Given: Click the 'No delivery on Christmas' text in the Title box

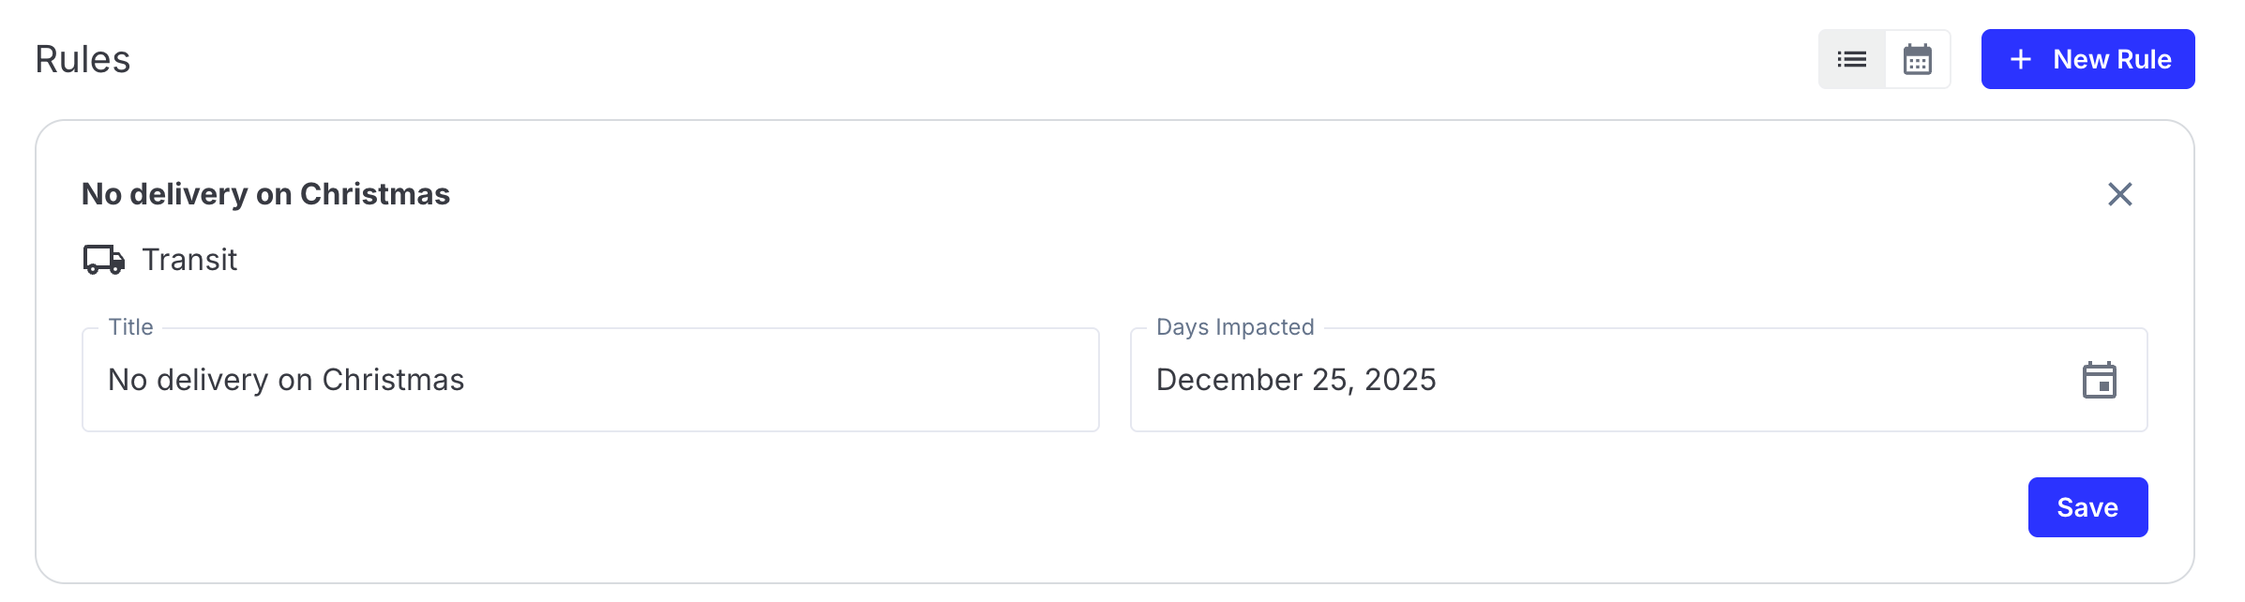Looking at the screenshot, I should coord(286,380).
